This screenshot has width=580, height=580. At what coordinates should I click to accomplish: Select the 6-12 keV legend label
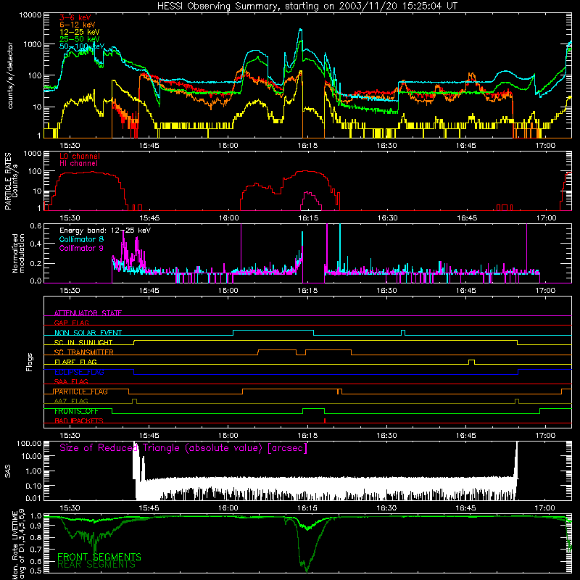(x=78, y=25)
